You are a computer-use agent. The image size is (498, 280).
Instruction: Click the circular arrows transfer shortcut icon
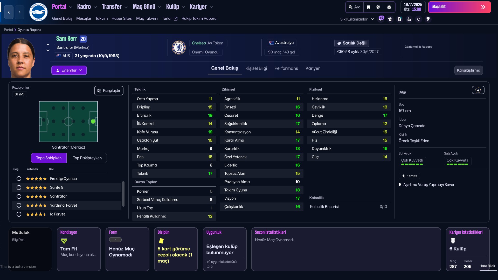point(419,19)
